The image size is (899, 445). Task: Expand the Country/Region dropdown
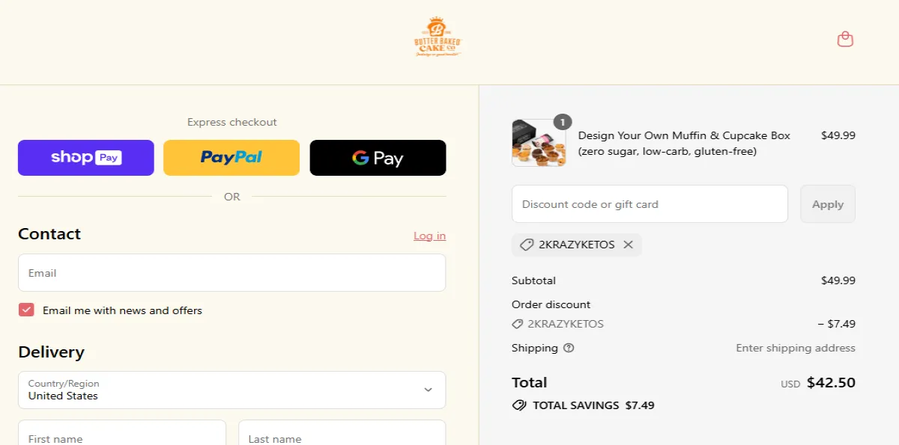[x=231, y=390]
